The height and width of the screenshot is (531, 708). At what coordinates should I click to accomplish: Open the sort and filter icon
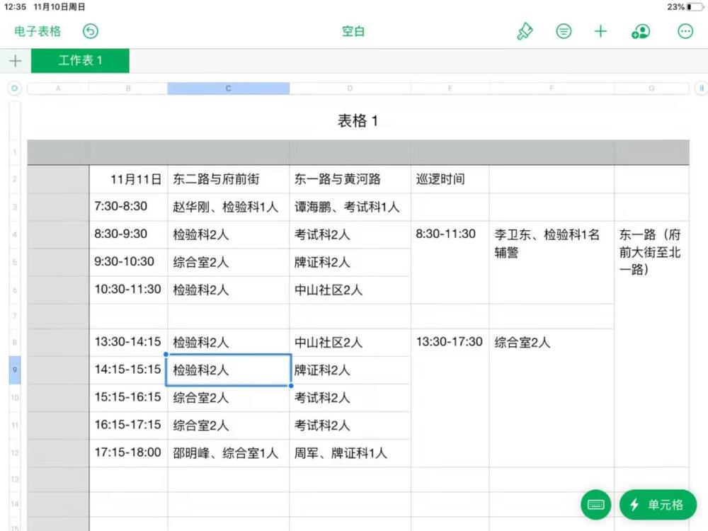click(564, 31)
